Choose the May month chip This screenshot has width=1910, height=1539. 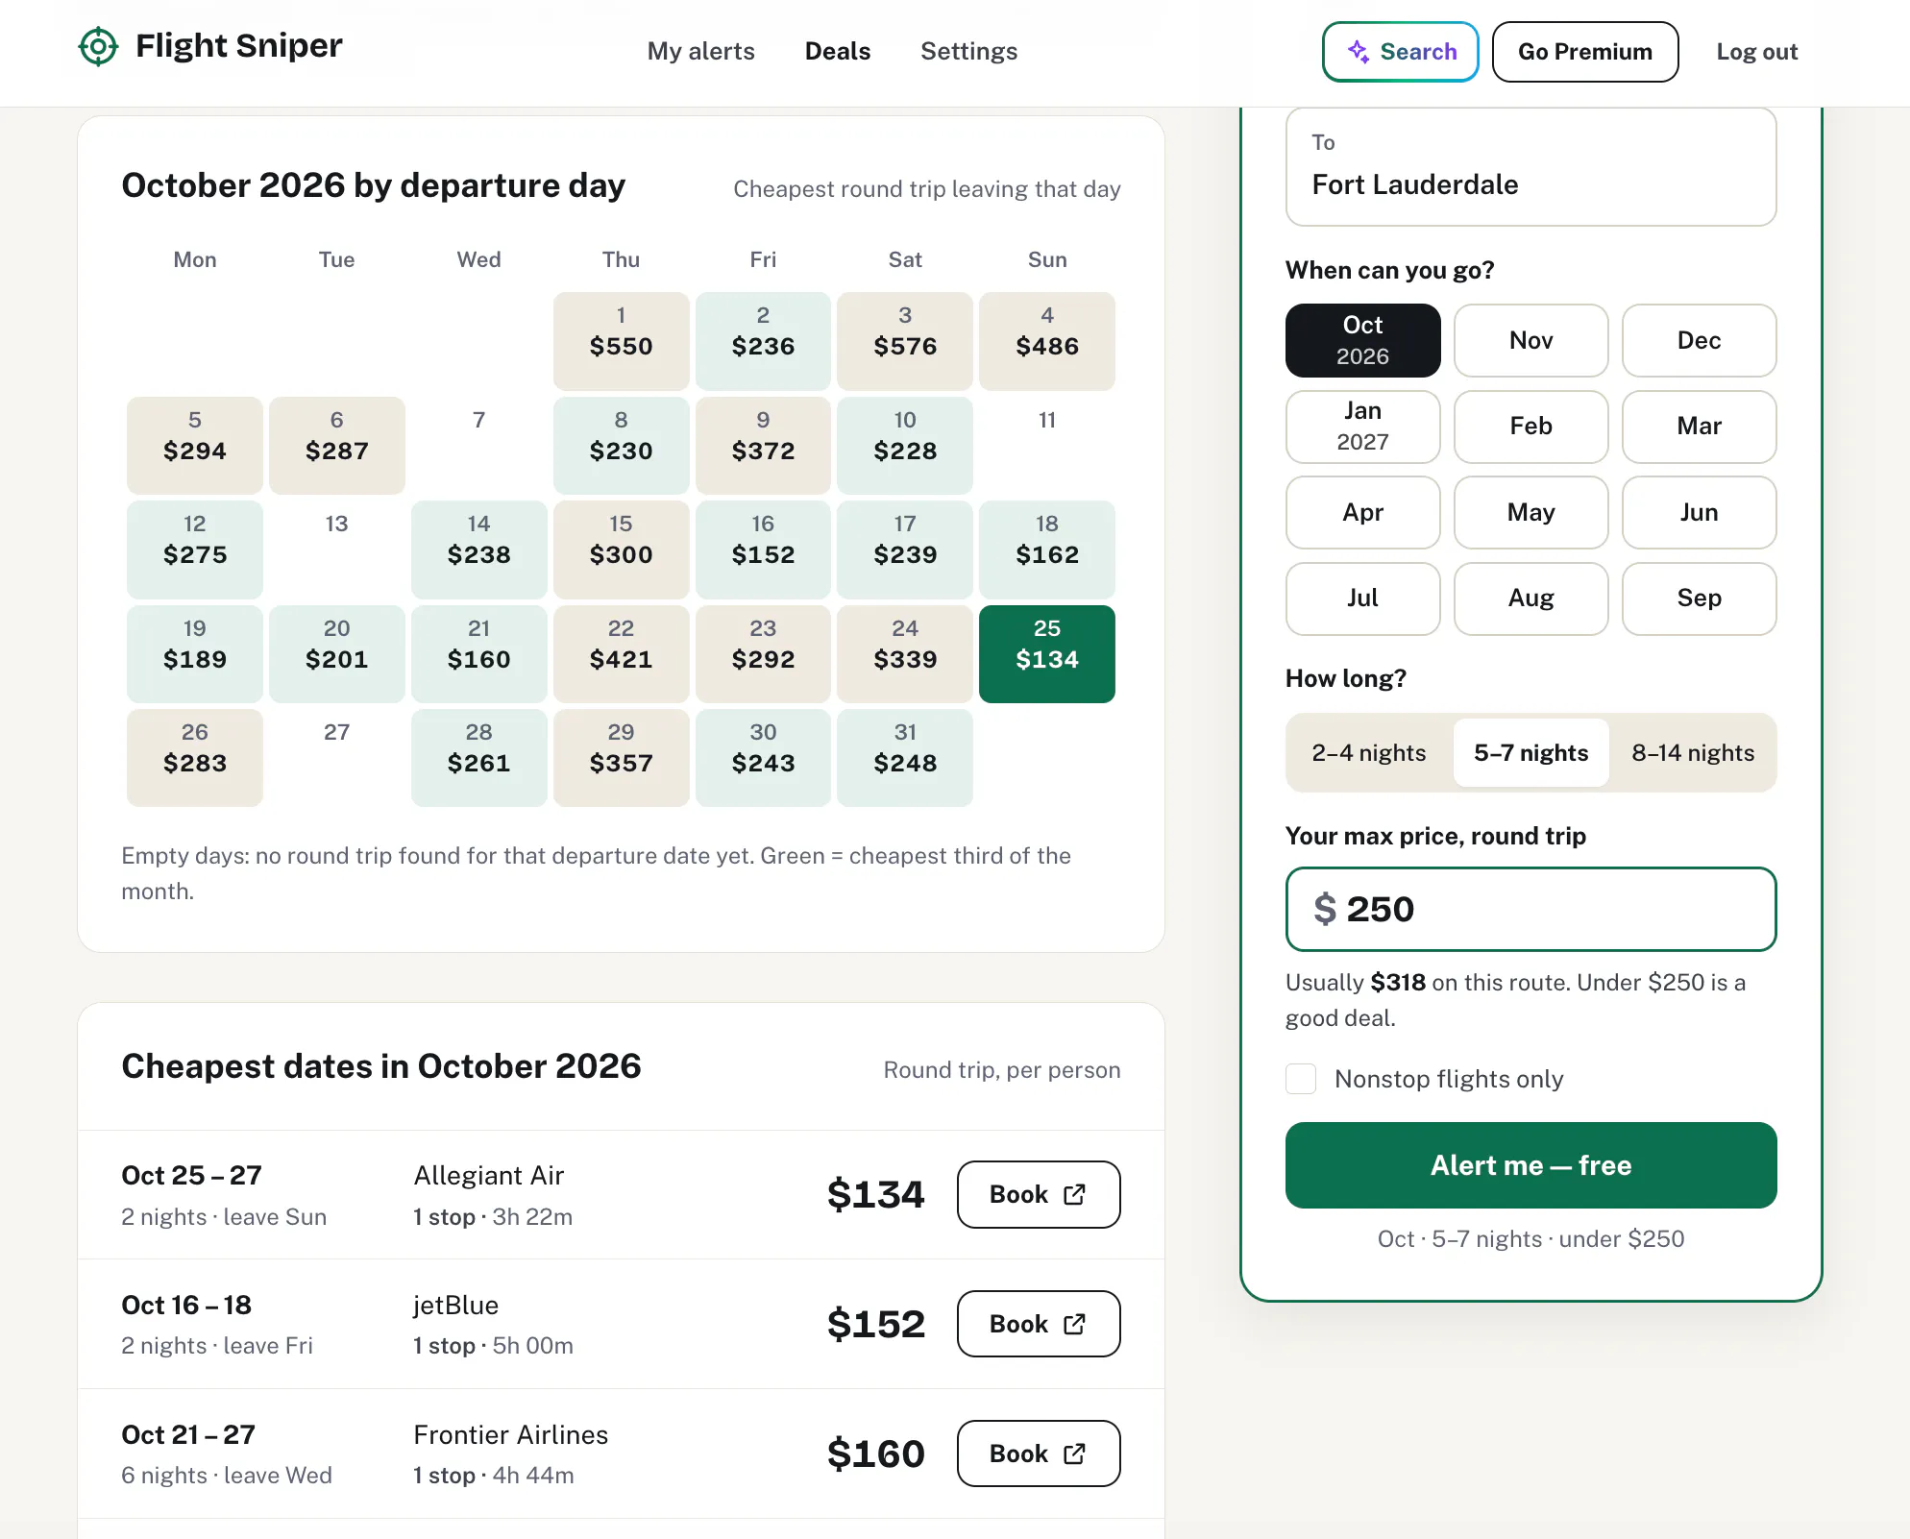[1530, 512]
